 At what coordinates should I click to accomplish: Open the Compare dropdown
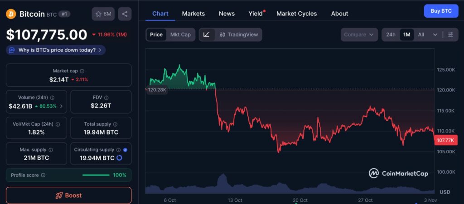pyautogui.click(x=359, y=34)
